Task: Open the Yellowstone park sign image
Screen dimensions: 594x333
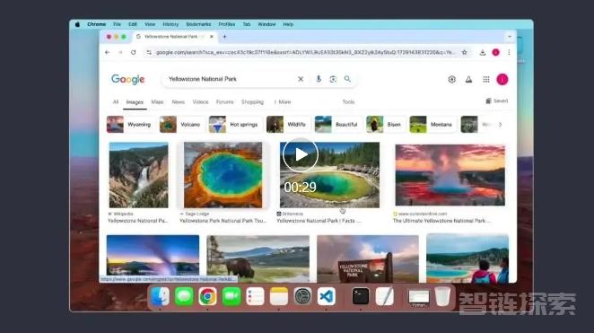Action: tap(368, 259)
